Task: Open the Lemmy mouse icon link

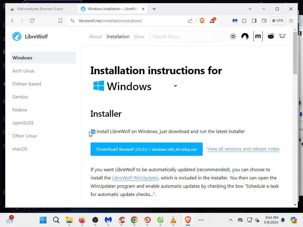Action: tap(282, 36)
